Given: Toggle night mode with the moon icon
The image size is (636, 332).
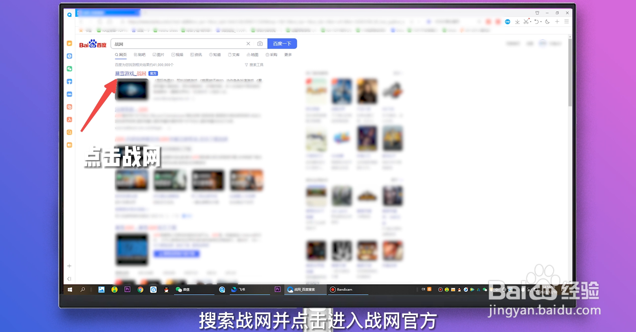Looking at the screenshot, I should [x=547, y=22].
